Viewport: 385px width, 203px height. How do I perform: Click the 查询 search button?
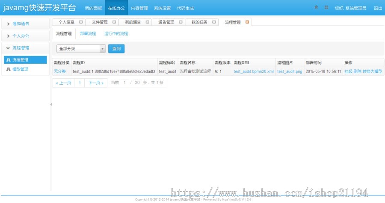coord(116,49)
